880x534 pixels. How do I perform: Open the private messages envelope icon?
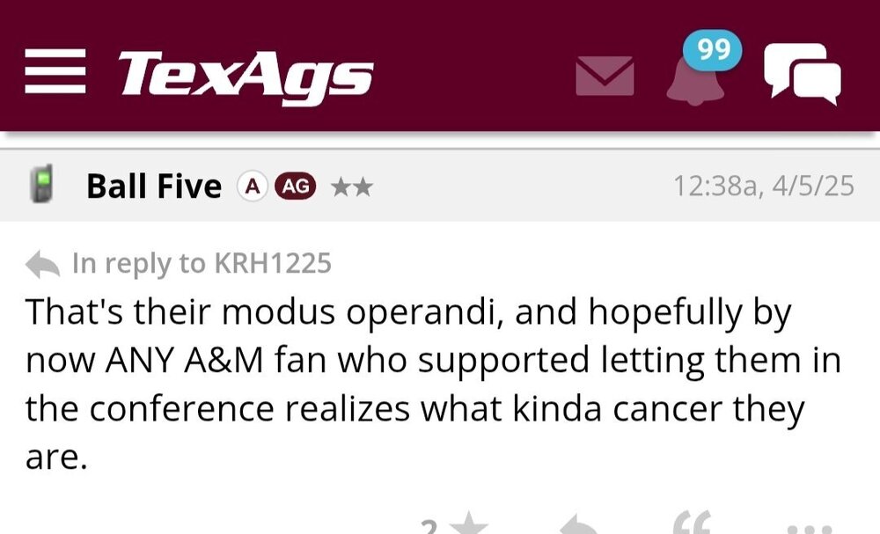[605, 76]
